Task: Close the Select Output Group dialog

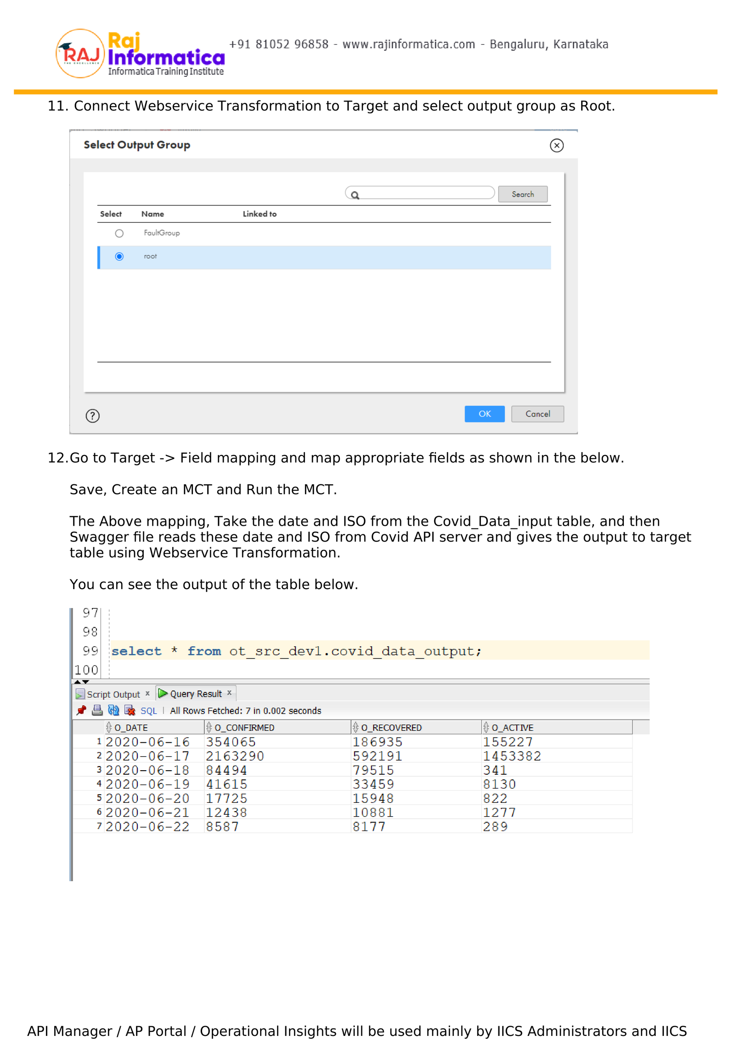Action: (x=556, y=146)
